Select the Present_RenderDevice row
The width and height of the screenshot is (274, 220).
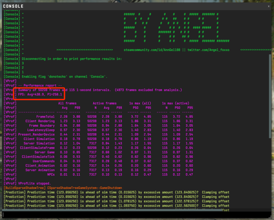point(38,134)
